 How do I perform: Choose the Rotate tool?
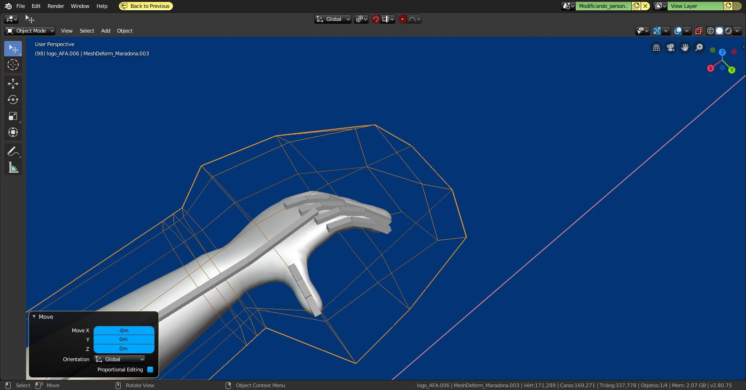click(13, 100)
